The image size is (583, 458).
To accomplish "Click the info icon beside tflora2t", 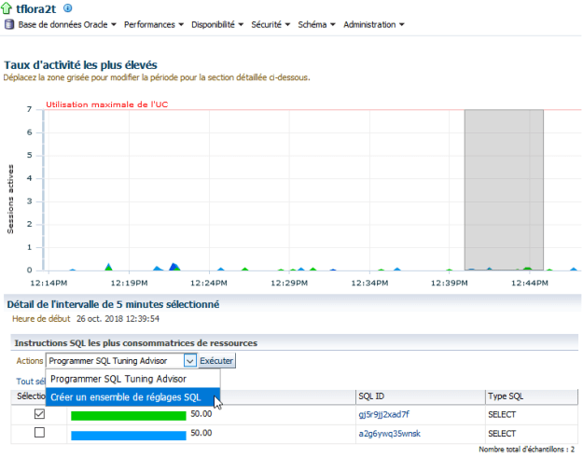I will 67,8.
